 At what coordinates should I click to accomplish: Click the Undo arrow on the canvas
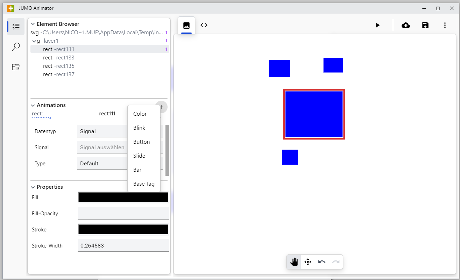(321, 261)
